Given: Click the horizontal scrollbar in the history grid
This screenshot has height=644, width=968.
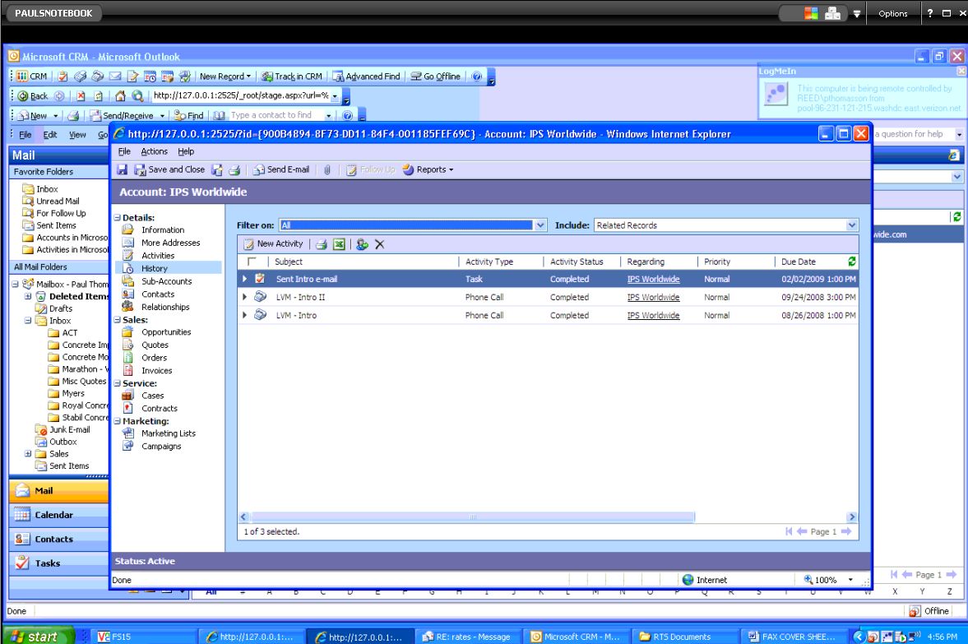Looking at the screenshot, I should [x=473, y=517].
